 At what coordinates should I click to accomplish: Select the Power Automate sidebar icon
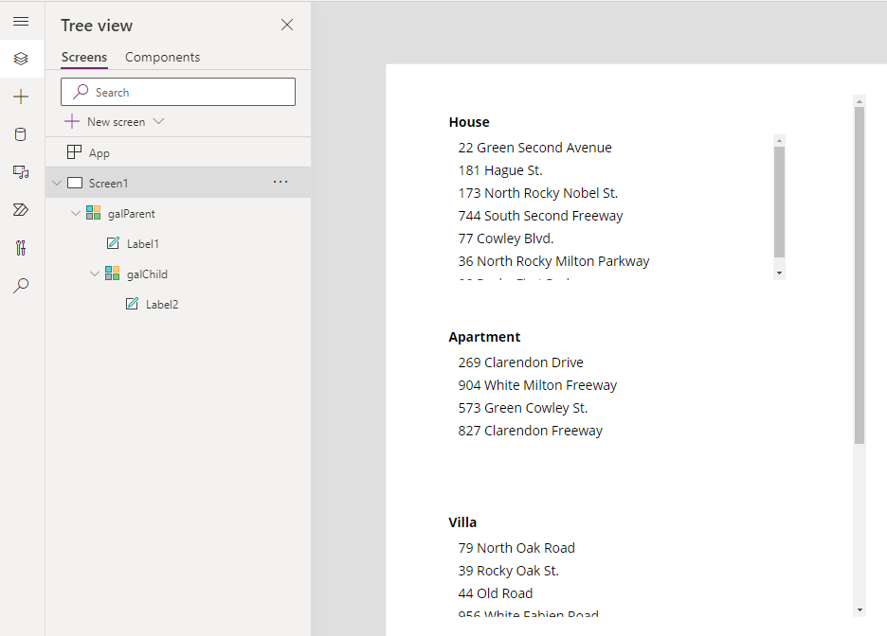pyautogui.click(x=21, y=209)
